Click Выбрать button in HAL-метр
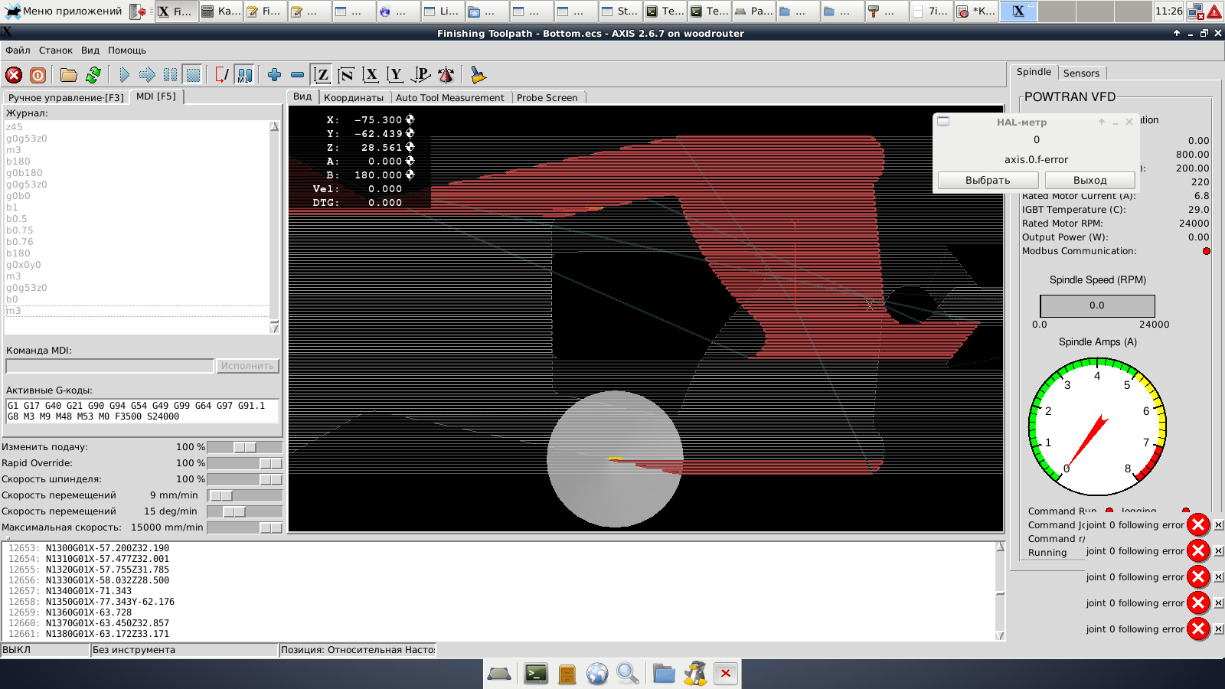1225x689 pixels. 988,181
